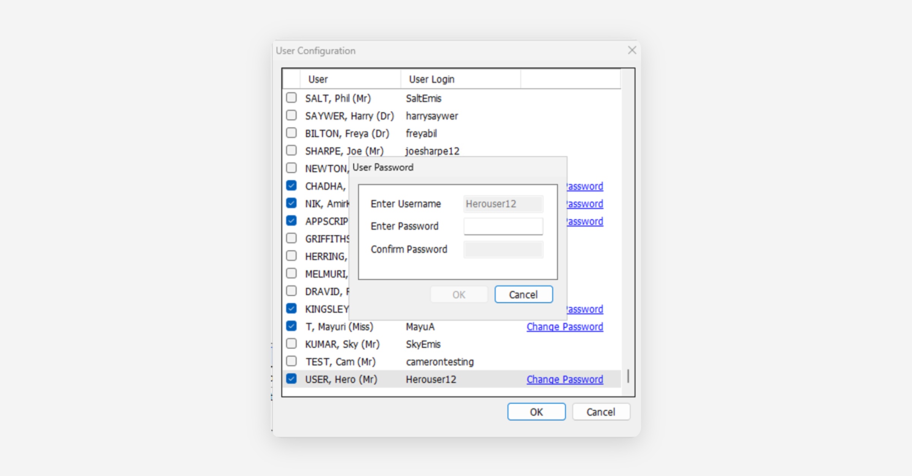
Task: Click the Enter Password input field
Action: pyautogui.click(x=503, y=226)
